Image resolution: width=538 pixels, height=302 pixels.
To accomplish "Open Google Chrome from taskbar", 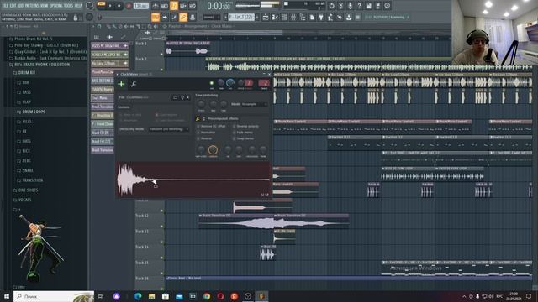I will pos(207,296).
